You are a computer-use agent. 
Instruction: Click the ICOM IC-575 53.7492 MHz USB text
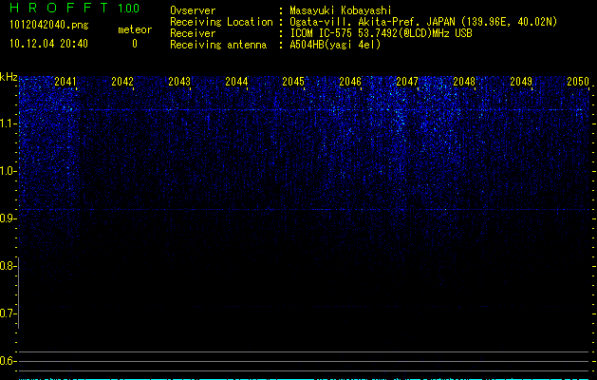tap(381, 33)
